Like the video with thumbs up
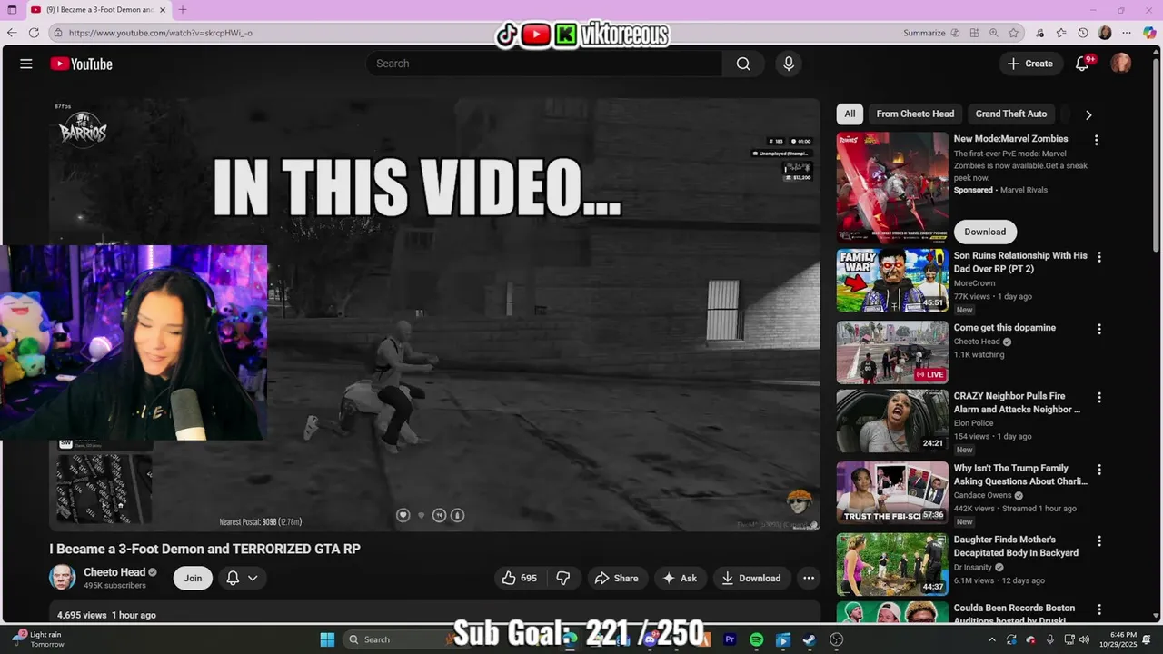Image resolution: width=1163 pixels, height=654 pixels. tap(520, 578)
